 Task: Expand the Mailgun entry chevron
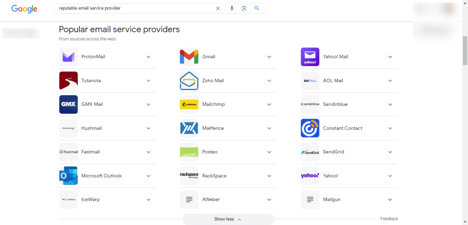point(390,200)
